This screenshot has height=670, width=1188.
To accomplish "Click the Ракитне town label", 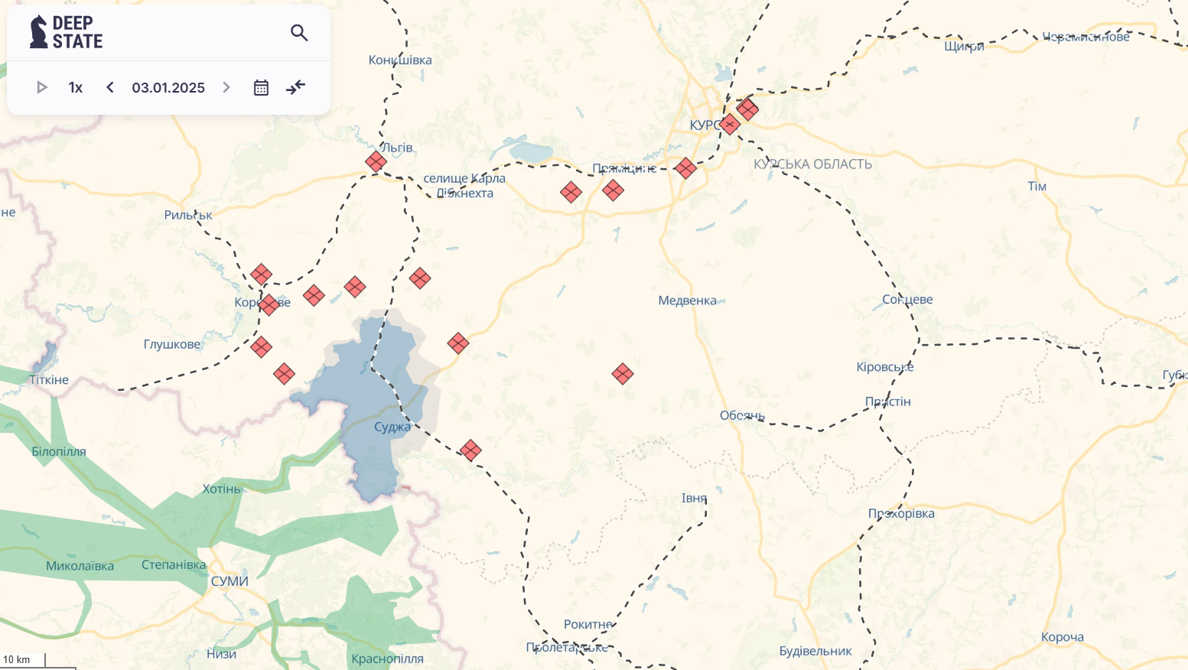I will point(588,624).
